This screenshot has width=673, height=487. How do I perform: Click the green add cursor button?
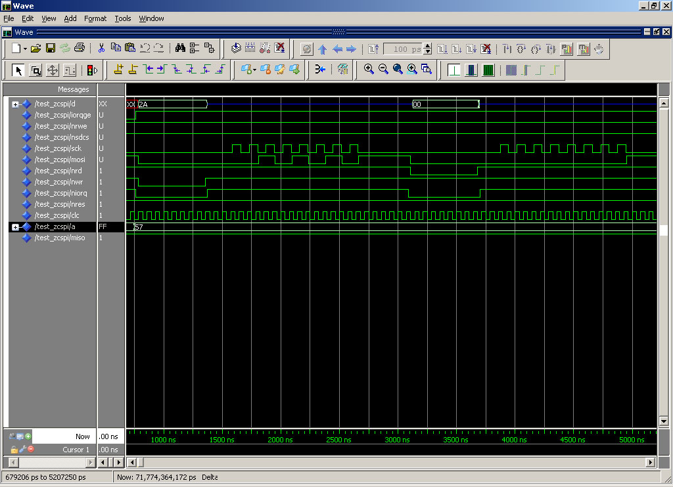click(28, 436)
